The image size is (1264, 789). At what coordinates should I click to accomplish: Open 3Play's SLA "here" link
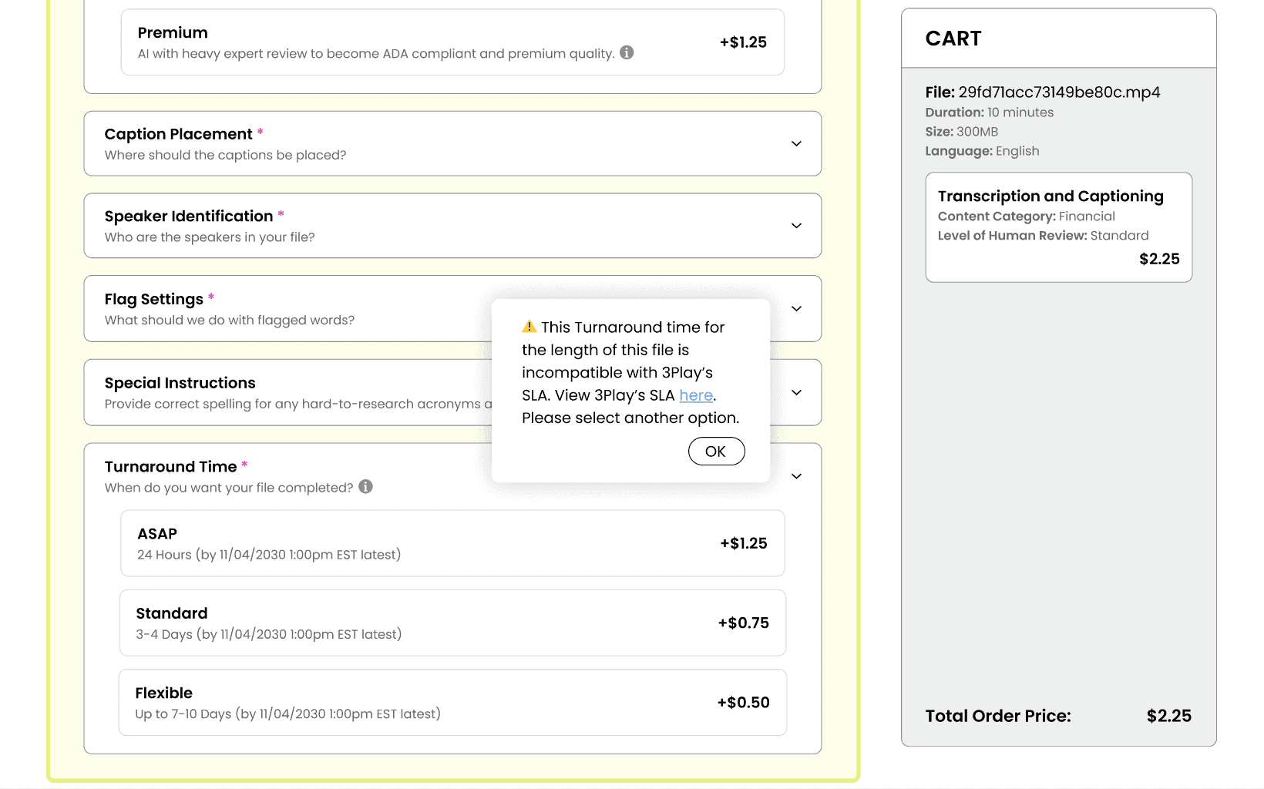coord(695,395)
